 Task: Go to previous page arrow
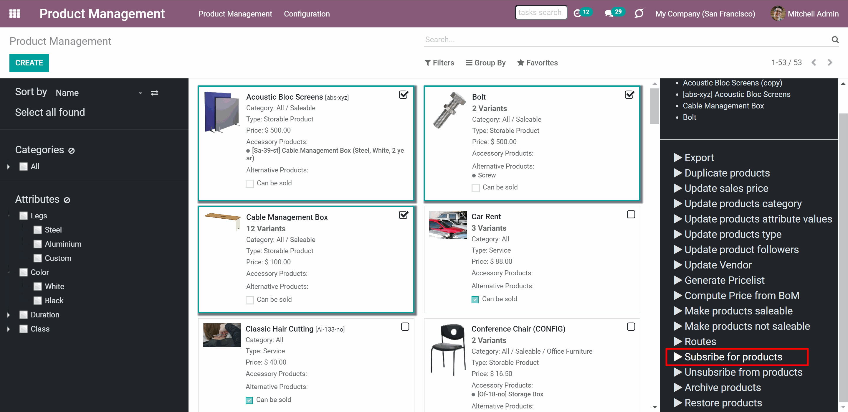point(814,62)
